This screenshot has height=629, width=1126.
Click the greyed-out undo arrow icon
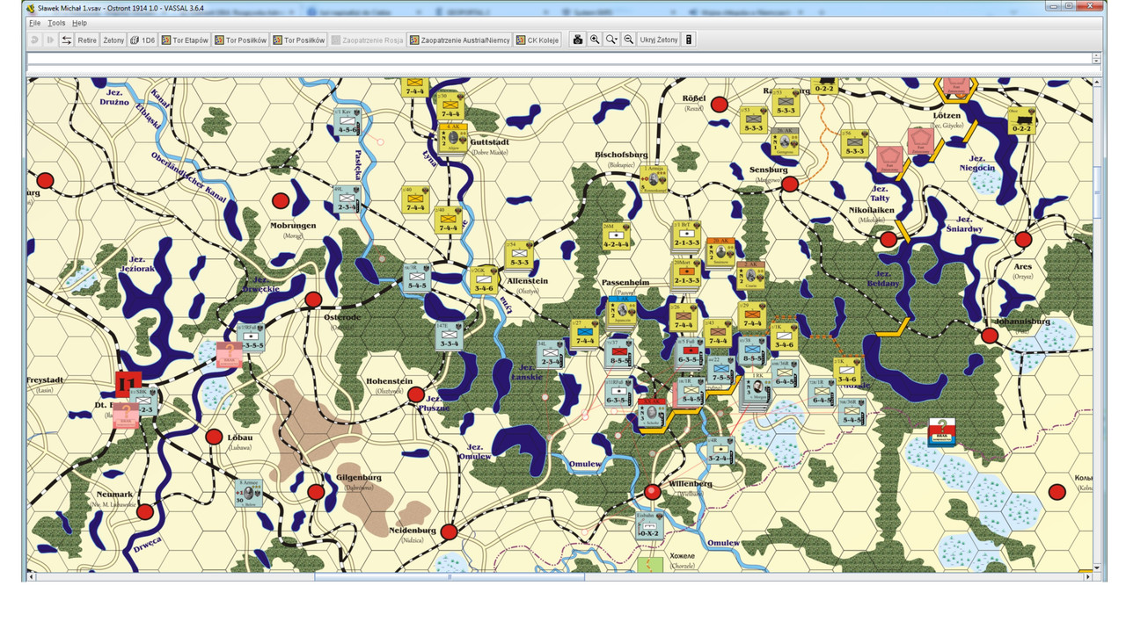click(x=35, y=40)
